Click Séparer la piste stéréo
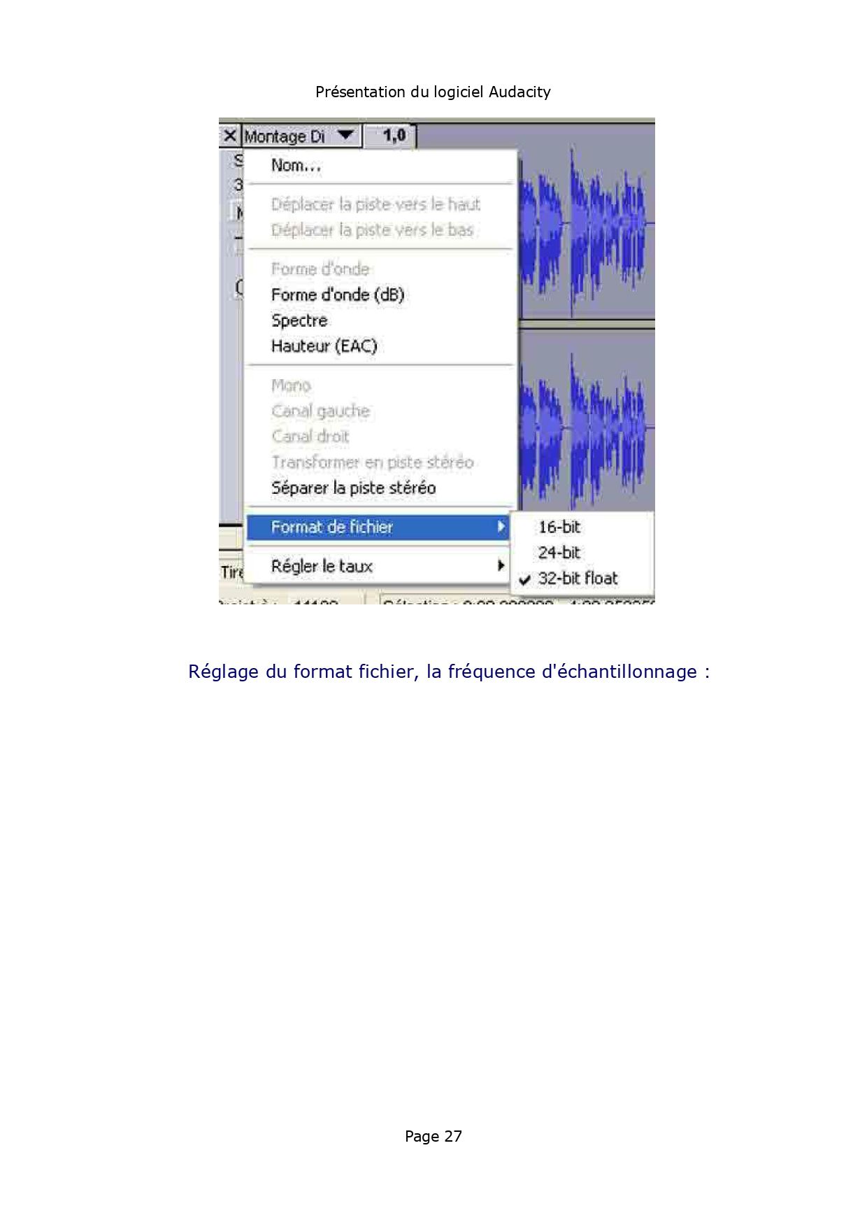The image size is (867, 1227). coord(353,488)
